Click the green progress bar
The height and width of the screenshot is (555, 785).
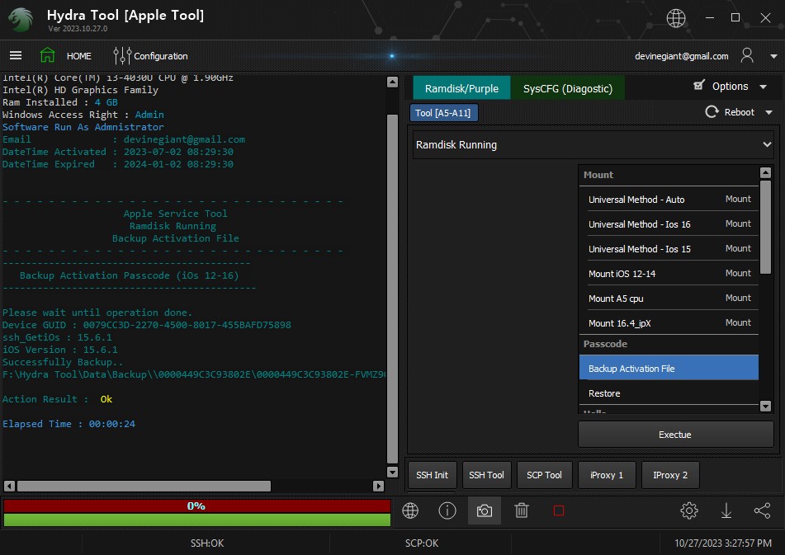click(196, 520)
